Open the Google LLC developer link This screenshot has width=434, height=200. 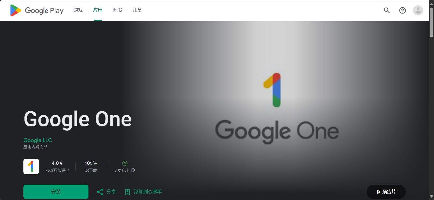pos(38,140)
